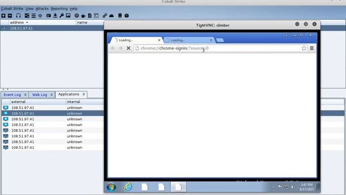Click the Disconnect minus icon in toolbar
346x195 pixels.
coord(10,16)
